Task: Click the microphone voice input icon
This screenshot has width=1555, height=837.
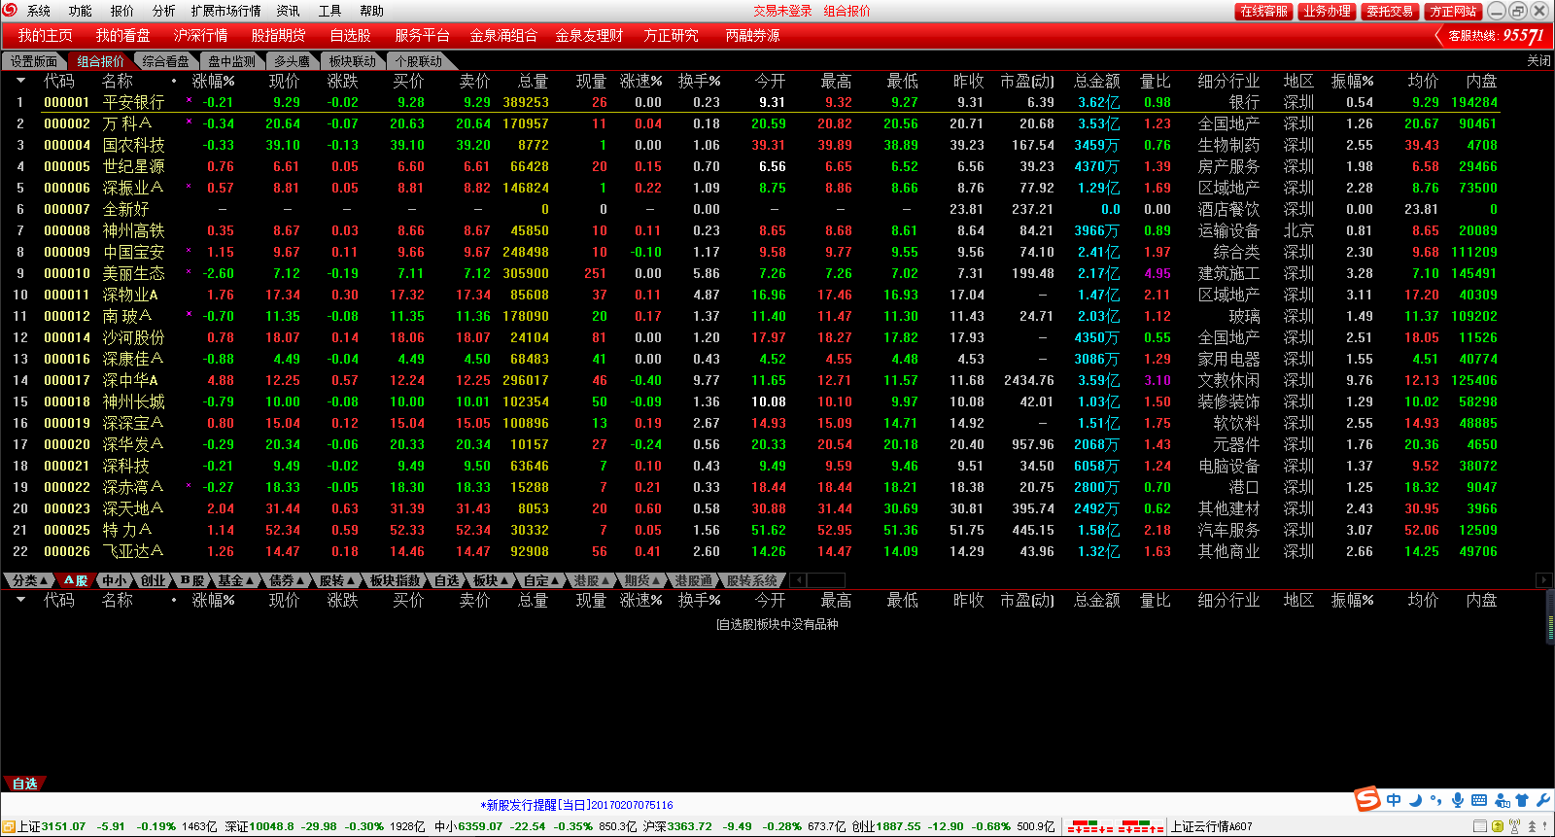Action: (1457, 800)
